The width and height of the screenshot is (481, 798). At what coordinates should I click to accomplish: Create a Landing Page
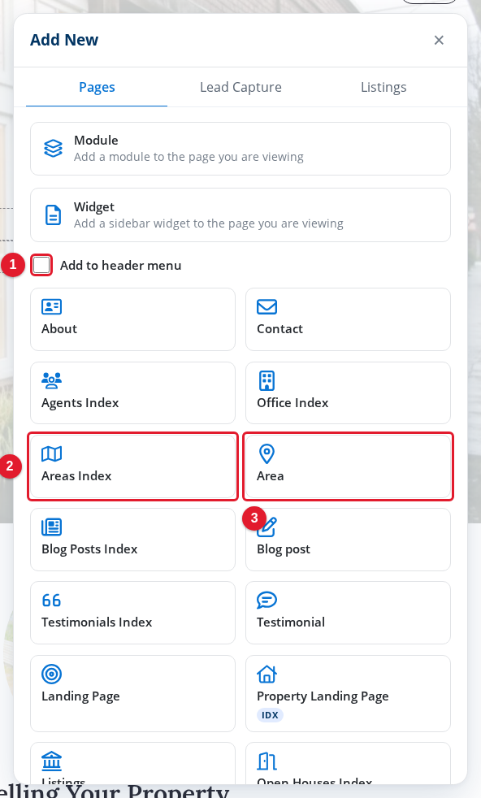point(133,694)
